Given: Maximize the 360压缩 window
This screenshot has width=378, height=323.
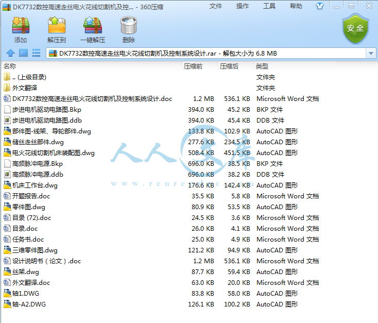Looking at the screenshot, I should (351, 6).
